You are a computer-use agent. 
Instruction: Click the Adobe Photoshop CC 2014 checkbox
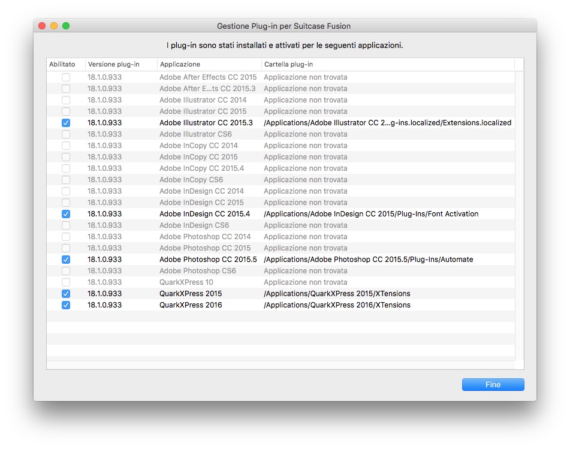point(66,237)
